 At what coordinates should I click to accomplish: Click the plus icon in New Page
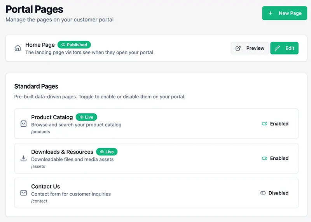[271, 13]
